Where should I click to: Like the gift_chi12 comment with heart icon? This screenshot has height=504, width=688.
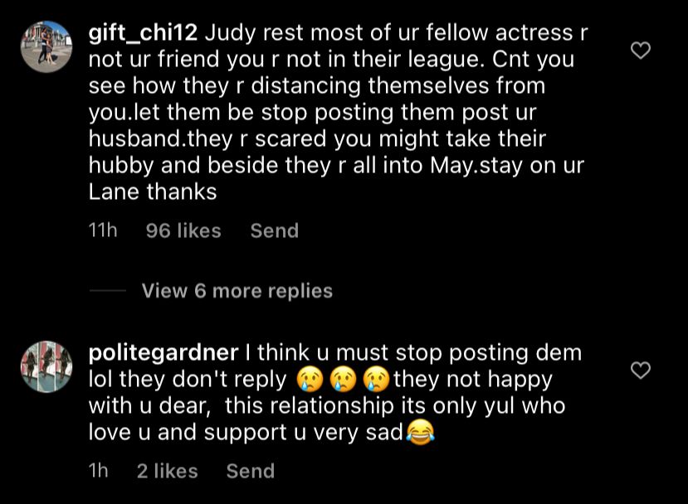[640, 51]
